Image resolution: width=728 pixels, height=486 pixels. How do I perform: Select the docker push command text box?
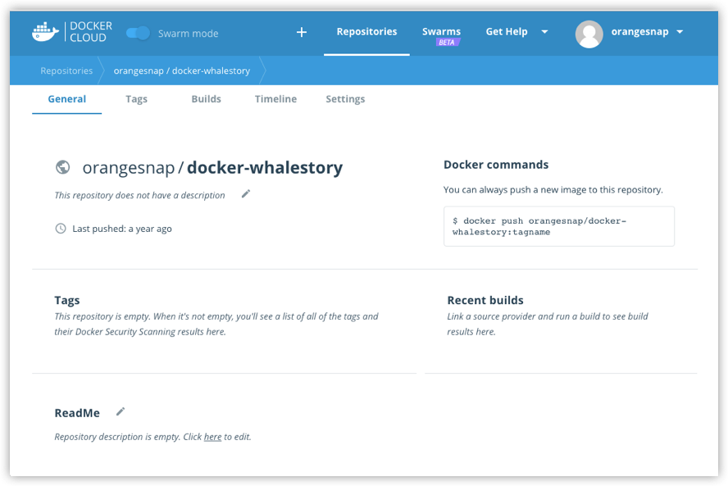[x=558, y=226]
